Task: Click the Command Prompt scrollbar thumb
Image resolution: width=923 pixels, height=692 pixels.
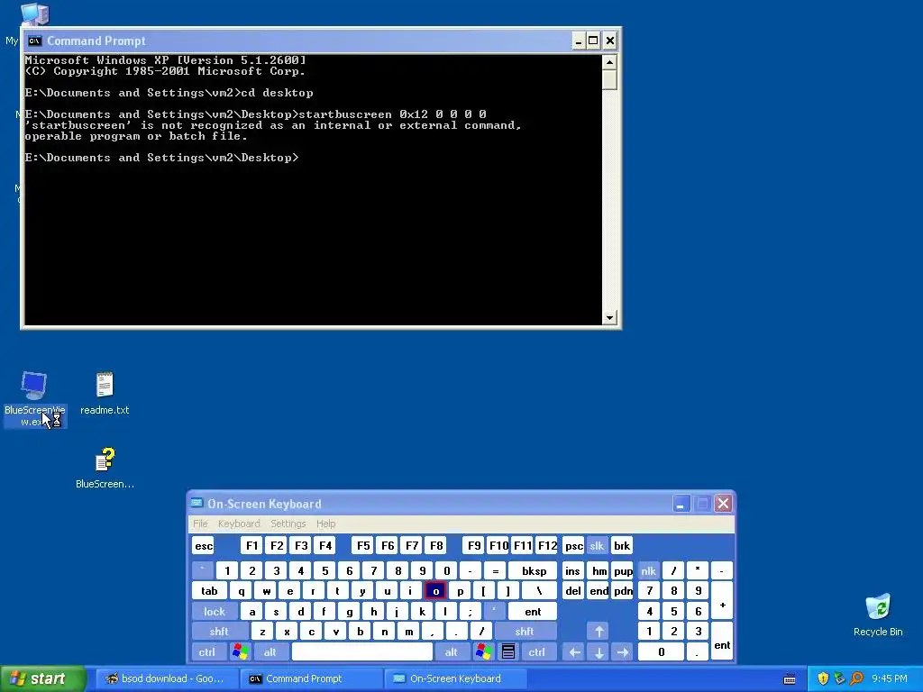Action: pos(609,79)
